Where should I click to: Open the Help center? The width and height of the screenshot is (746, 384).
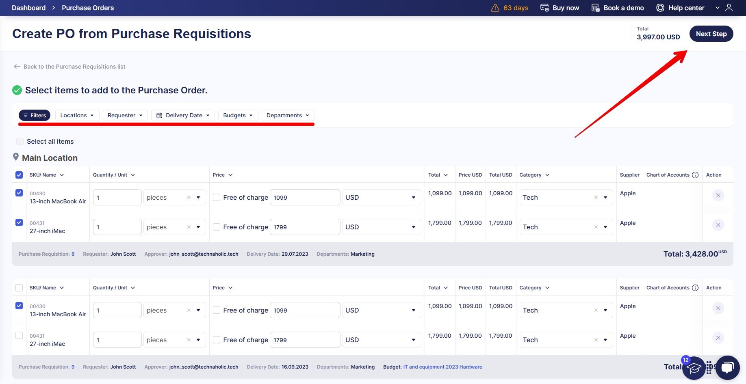tap(680, 8)
